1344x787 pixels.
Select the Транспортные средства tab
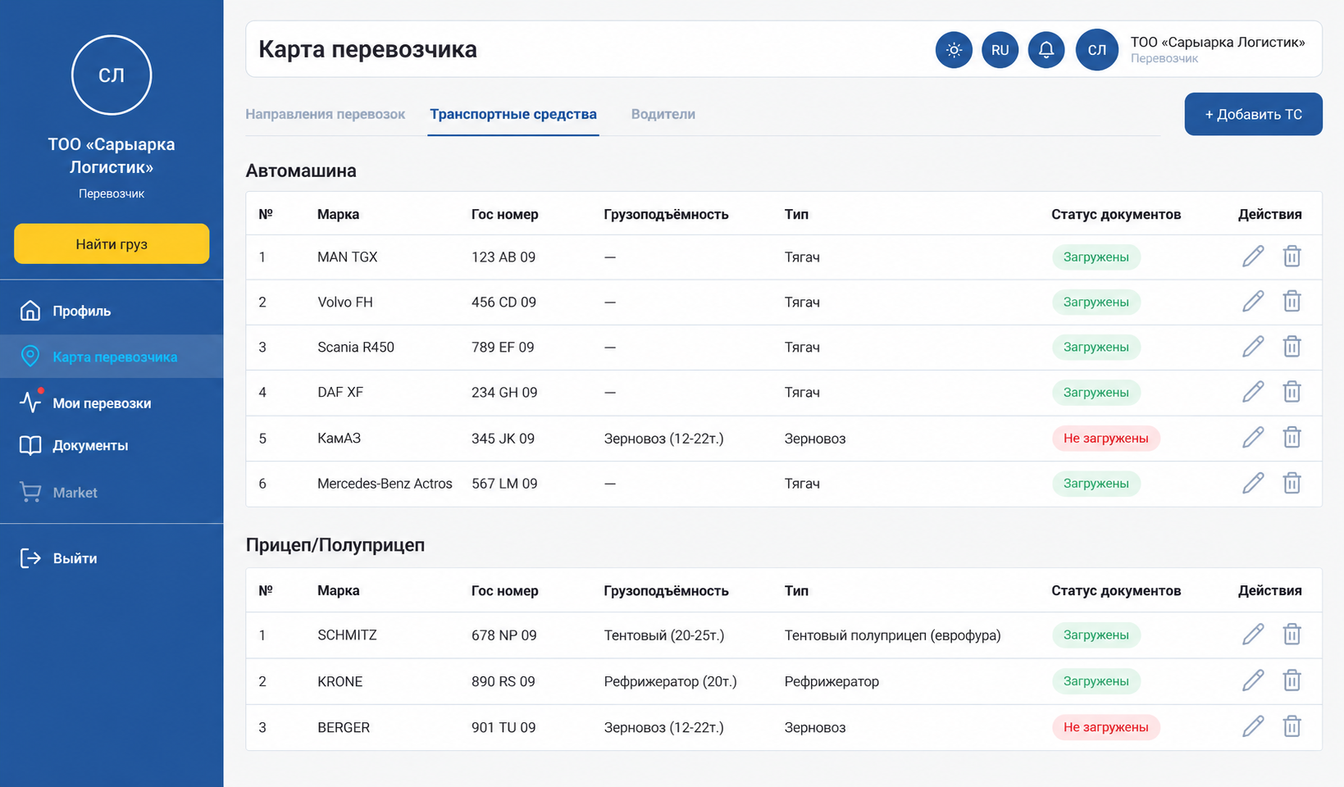[513, 114]
